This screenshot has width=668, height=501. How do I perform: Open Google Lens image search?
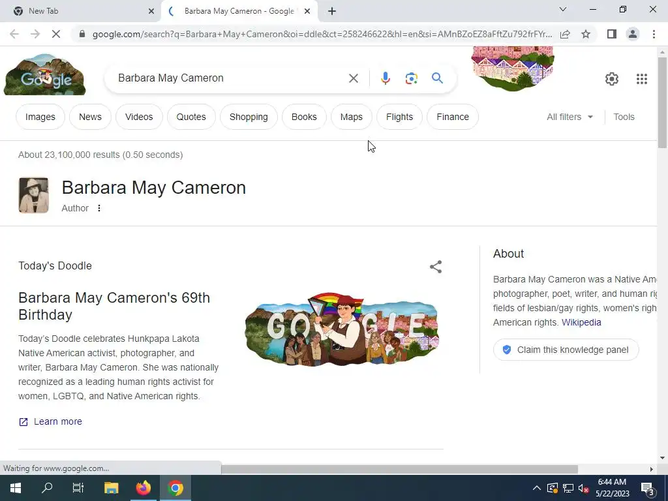coord(411,78)
